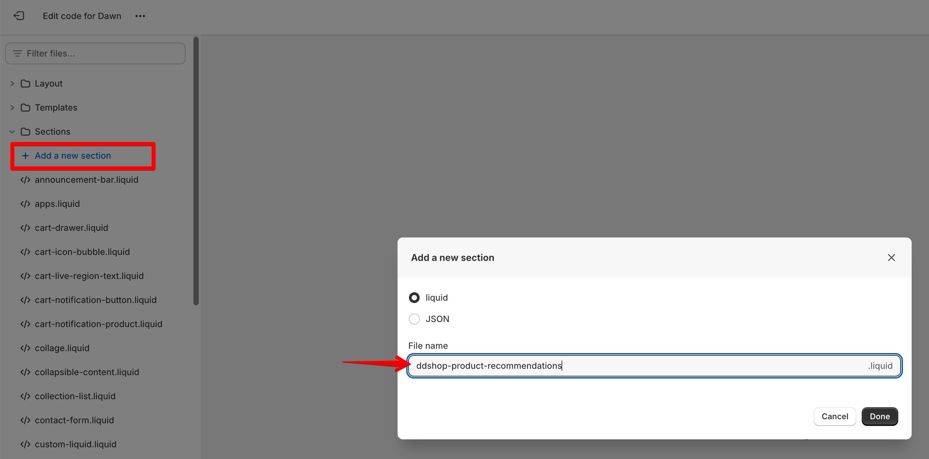This screenshot has height=459, width=929.
Task: Click the Layout folder label
Action: (x=49, y=84)
